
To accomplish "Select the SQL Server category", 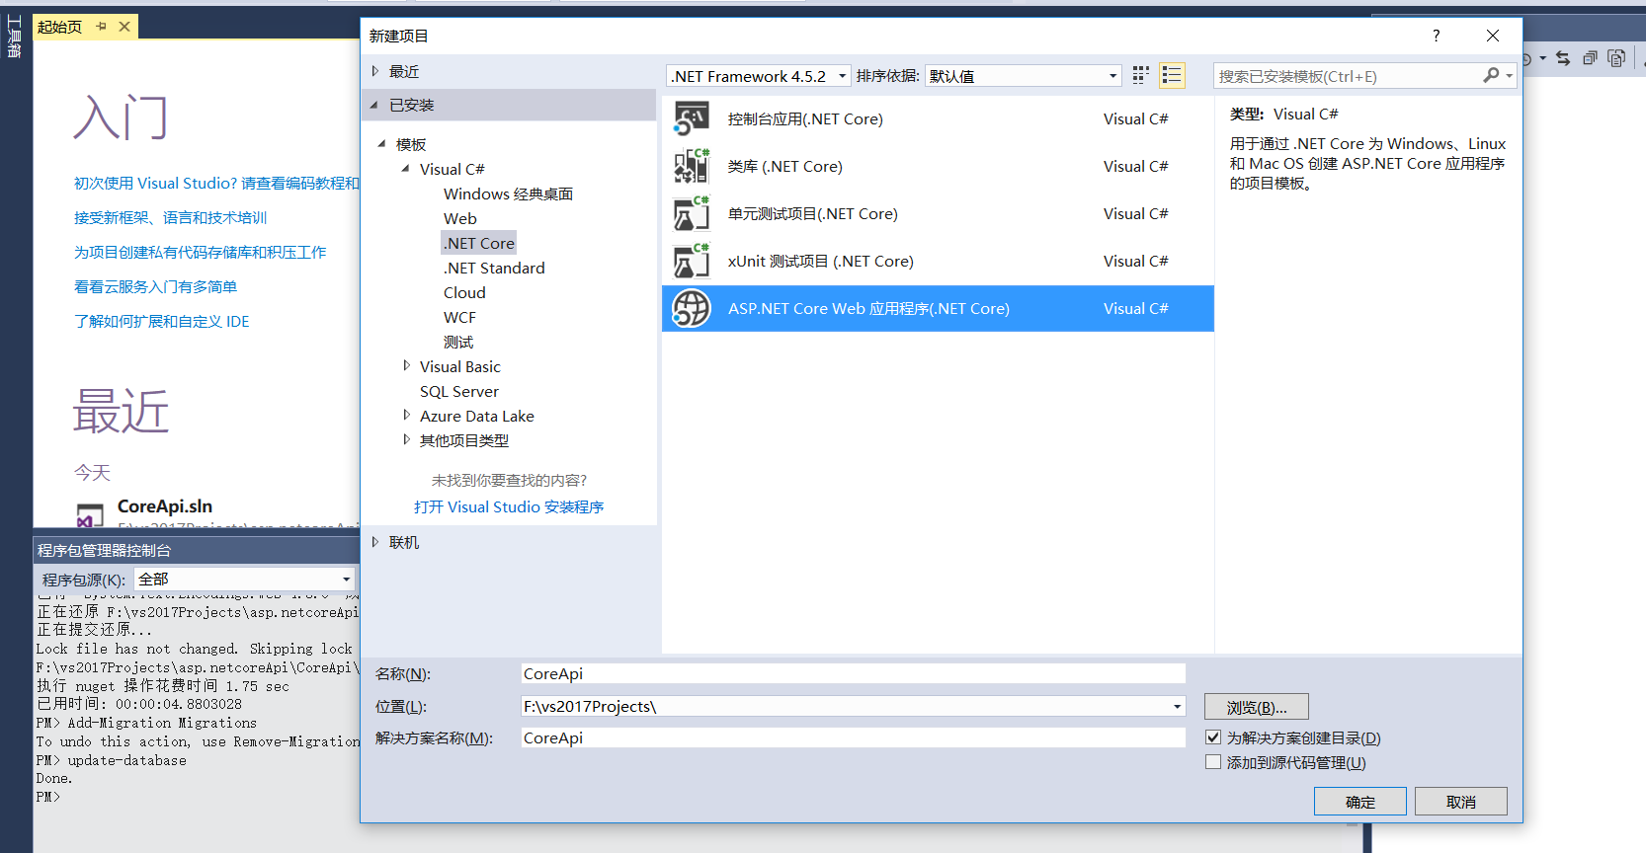I will [x=459, y=391].
